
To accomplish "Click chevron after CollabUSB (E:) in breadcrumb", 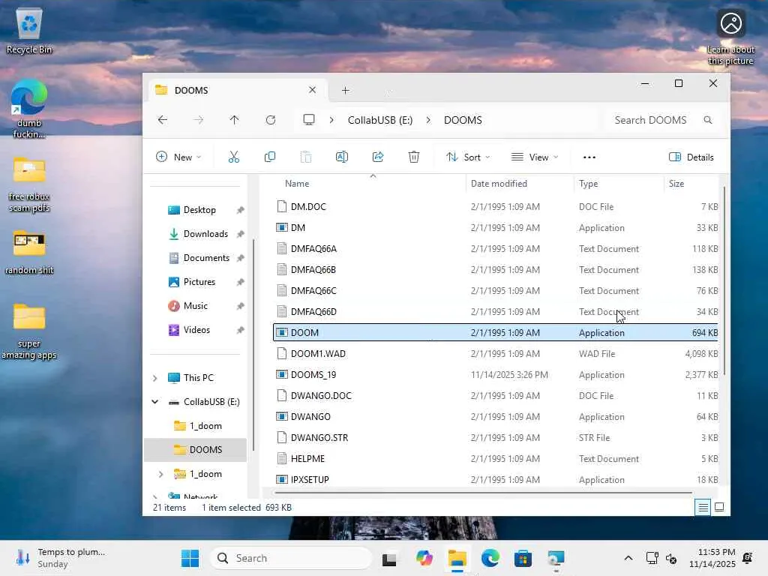I will pos(428,120).
